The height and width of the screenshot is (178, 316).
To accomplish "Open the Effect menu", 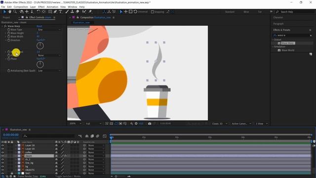I will point(41,7).
